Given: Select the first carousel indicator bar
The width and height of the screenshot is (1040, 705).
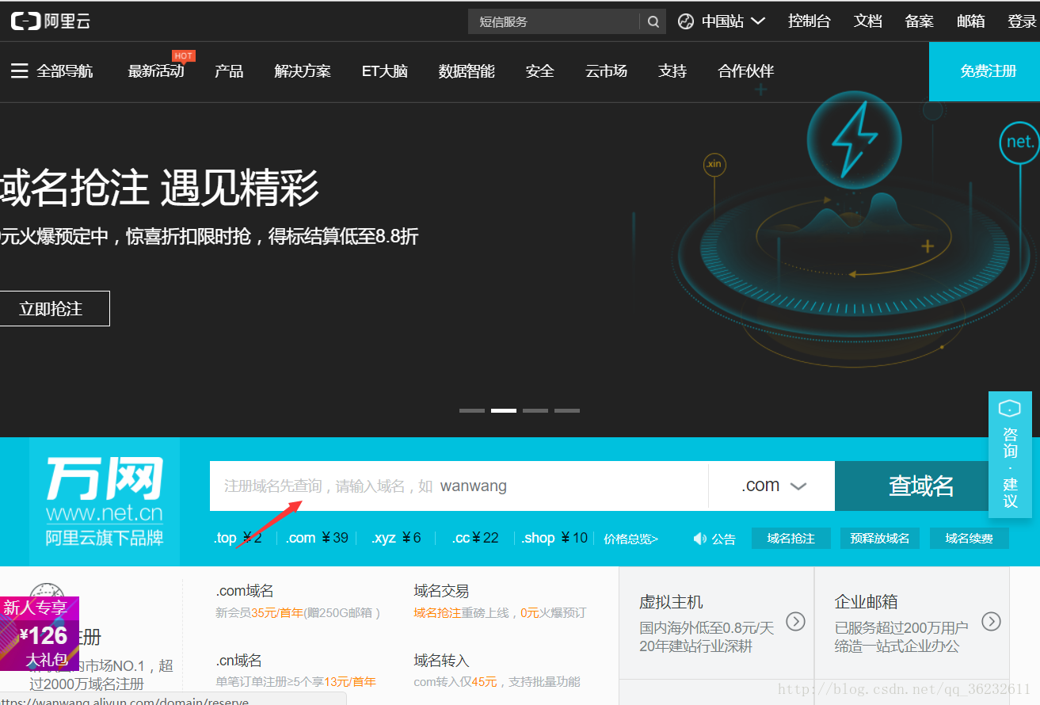Looking at the screenshot, I should point(472,410).
